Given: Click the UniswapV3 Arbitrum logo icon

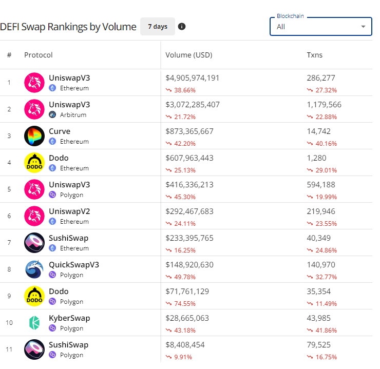Looking at the screenshot, I should point(34,109).
